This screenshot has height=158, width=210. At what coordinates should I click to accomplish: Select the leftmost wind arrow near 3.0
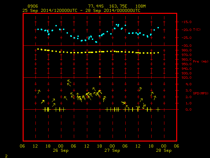click(x=39, y=92)
